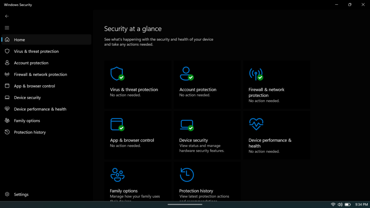Open Firewall & network protection sidebar entry
Viewport: 370px width, 208px height.
tap(46, 74)
